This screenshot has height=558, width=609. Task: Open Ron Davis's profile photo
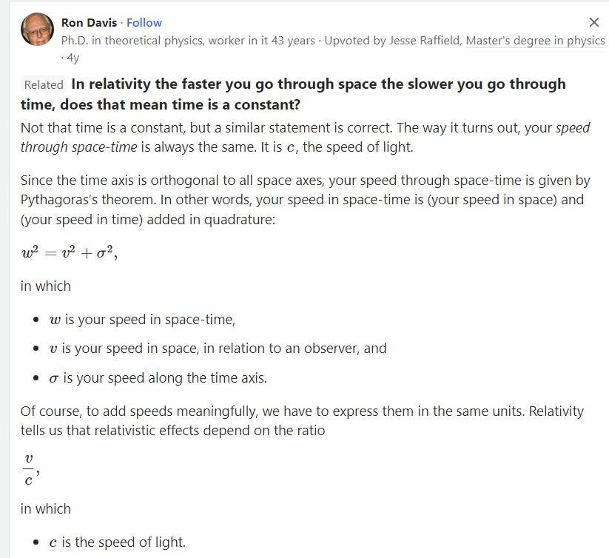pos(37,29)
